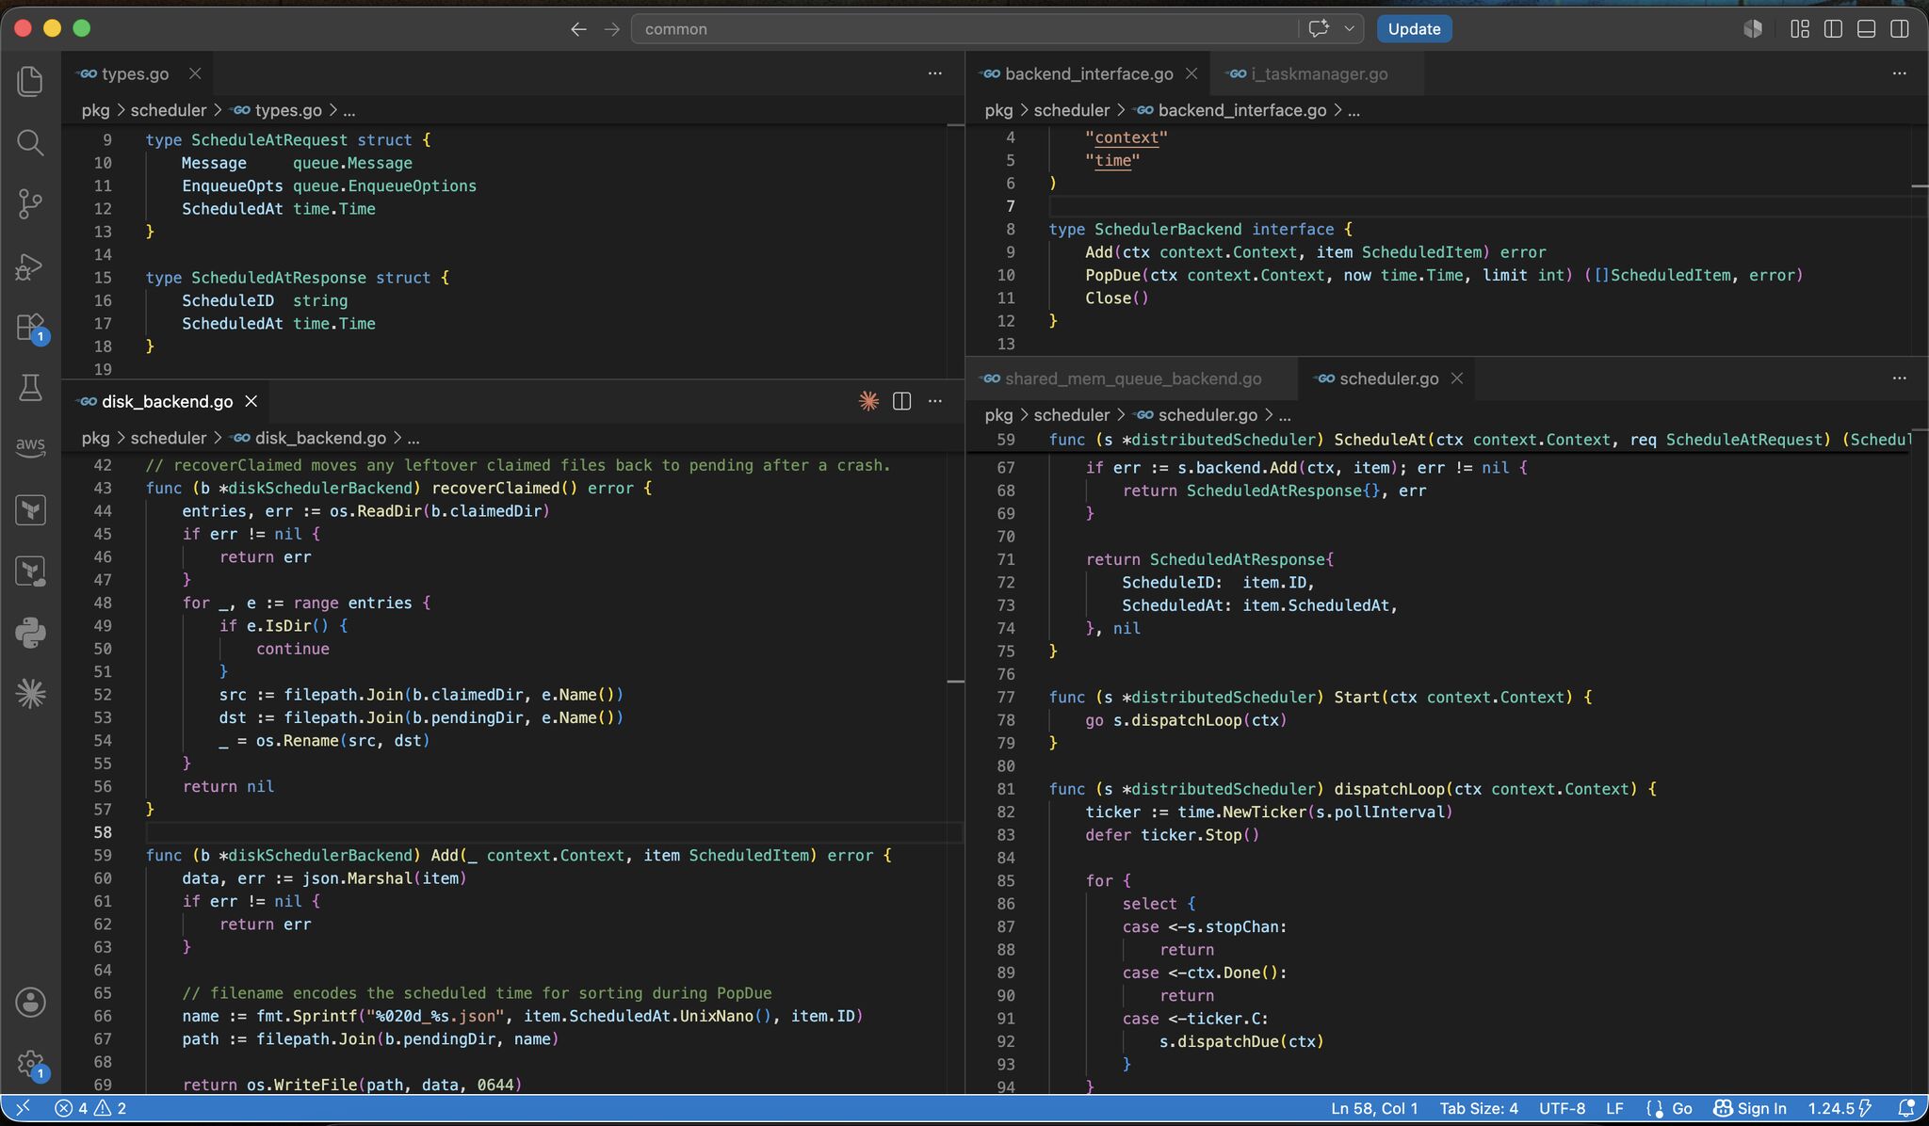This screenshot has width=1929, height=1126.
Task: Open the Python sidebar panel
Action: (x=30, y=633)
